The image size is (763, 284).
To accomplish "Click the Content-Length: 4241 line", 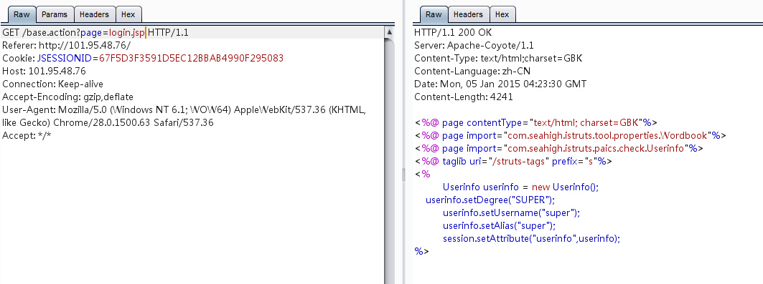I will tap(463, 97).
